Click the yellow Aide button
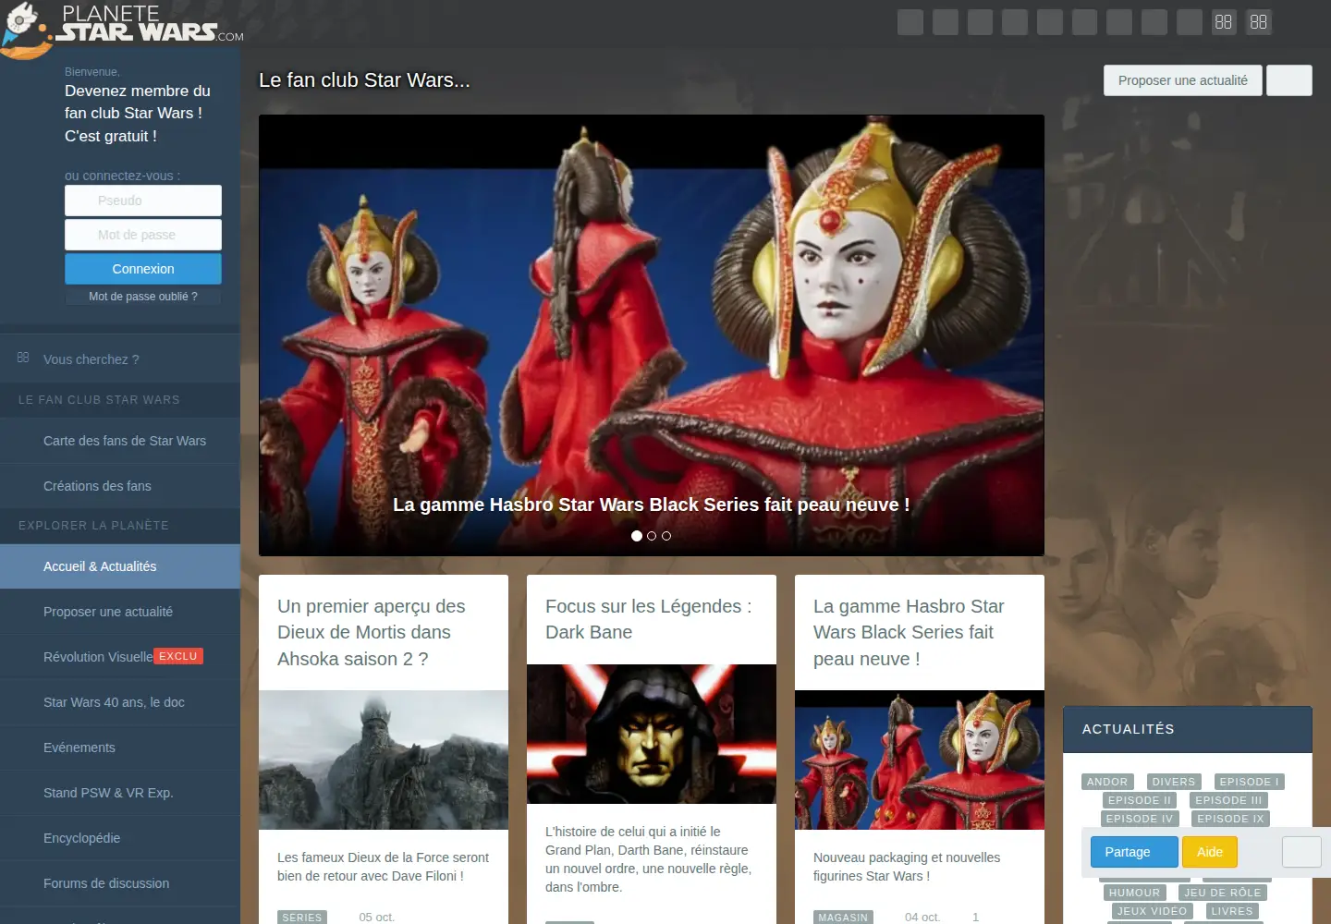This screenshot has height=924, width=1331. [1210, 852]
